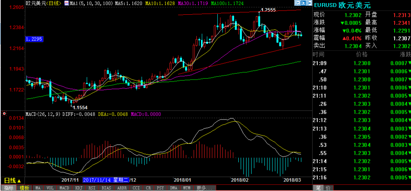The image size is (411, 191).
Task: Click the 1.2555 high price label
Action: pos(268,10)
